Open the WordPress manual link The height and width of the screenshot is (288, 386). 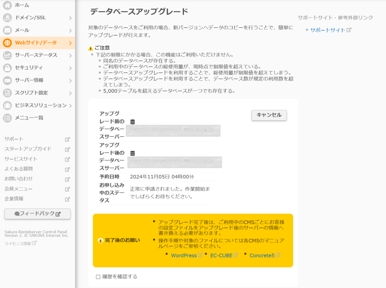coord(184,256)
